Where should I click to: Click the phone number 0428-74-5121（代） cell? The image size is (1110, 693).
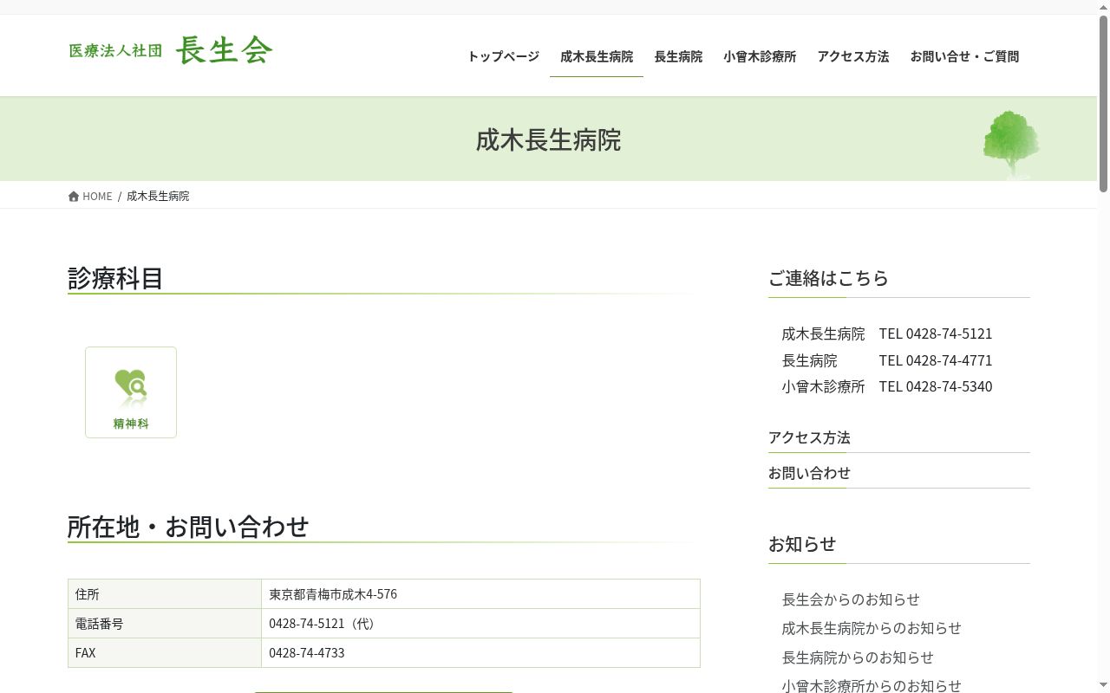coord(480,624)
